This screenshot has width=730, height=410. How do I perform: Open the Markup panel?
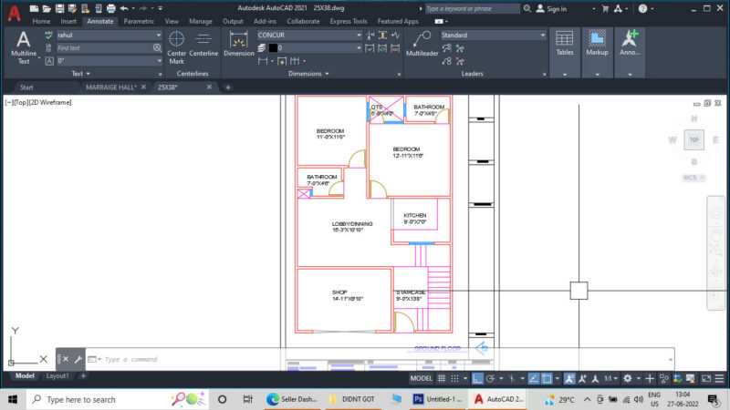pyautogui.click(x=597, y=52)
